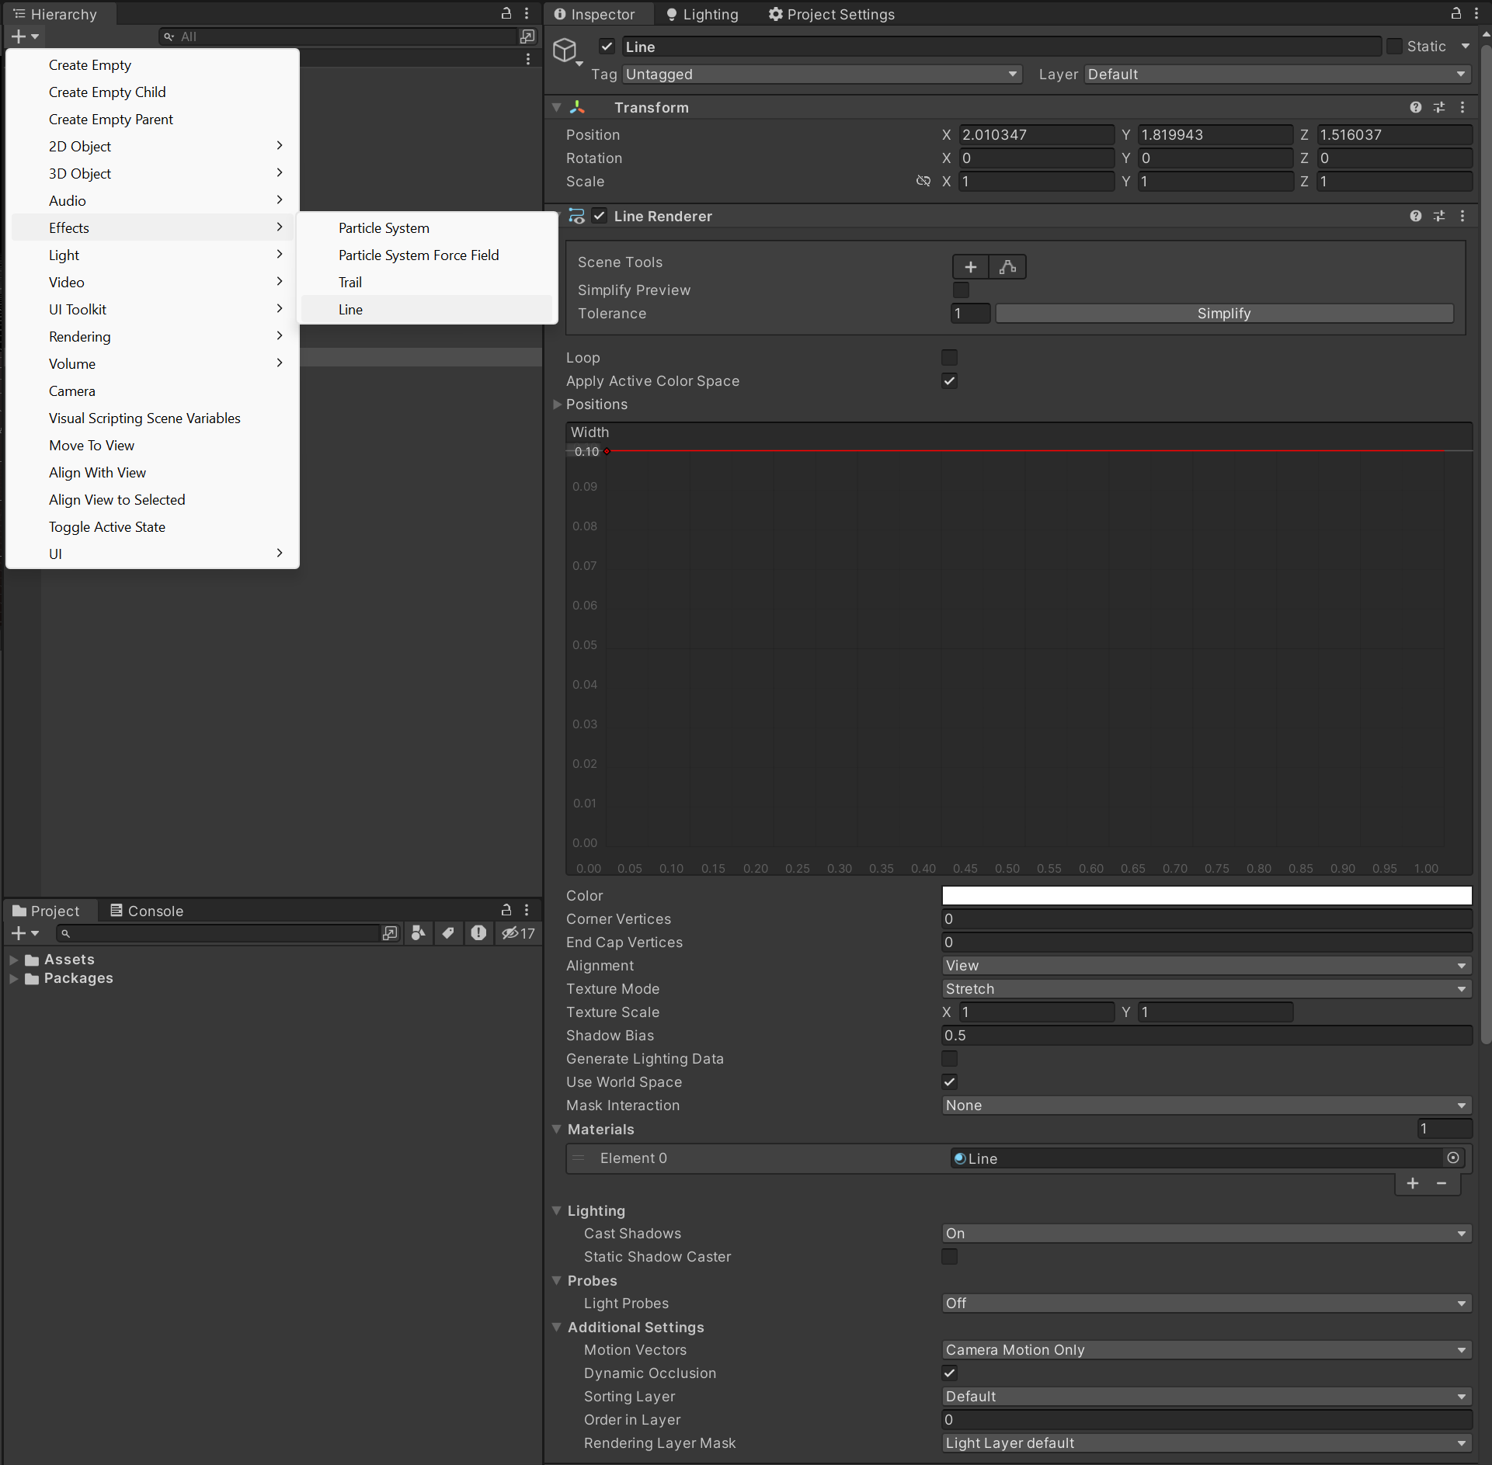
Task: Collapse the Materials section
Action: (x=557, y=1130)
